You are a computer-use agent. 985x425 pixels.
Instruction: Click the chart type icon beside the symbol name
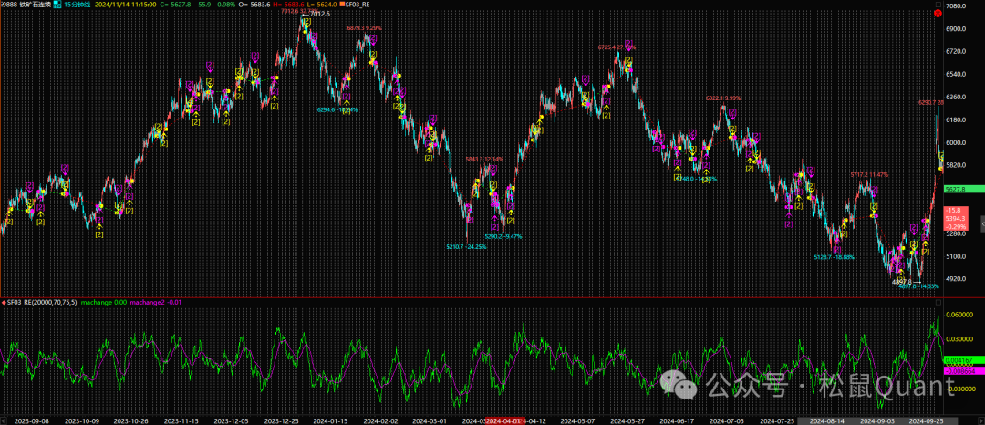(57, 4)
